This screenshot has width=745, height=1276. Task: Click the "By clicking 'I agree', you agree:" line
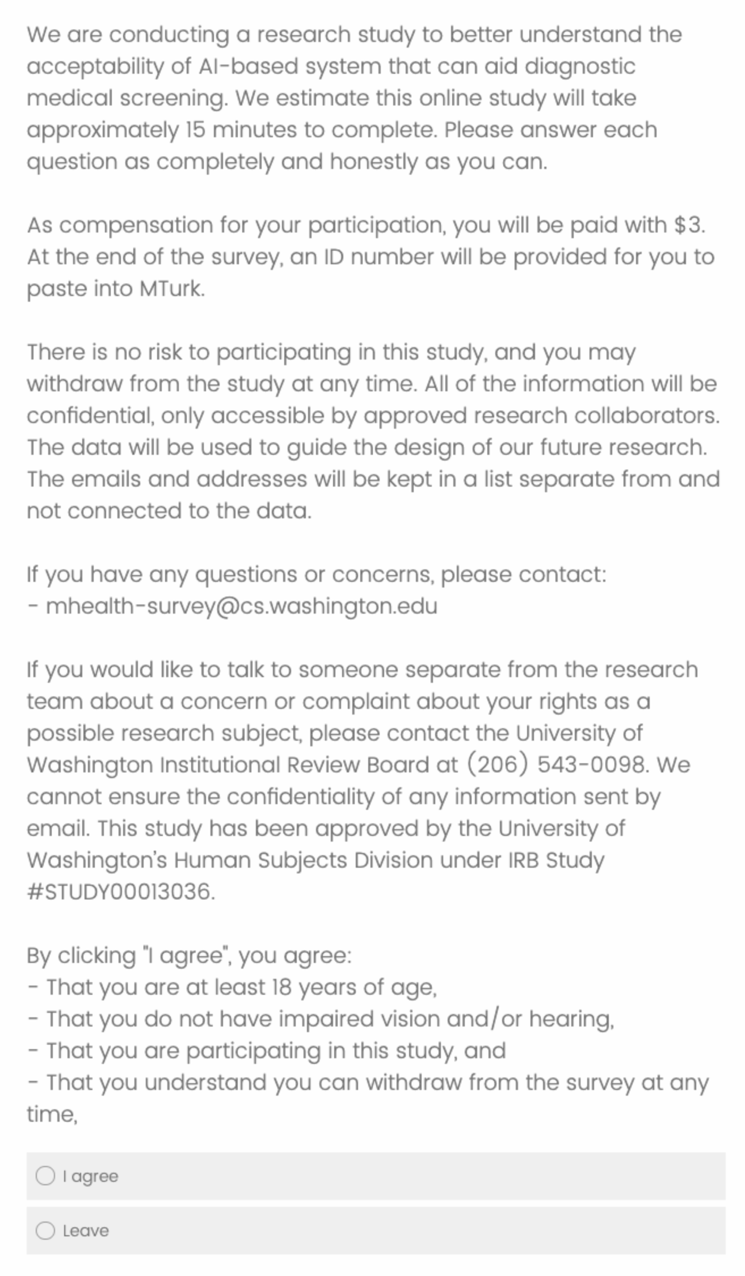click(x=189, y=956)
